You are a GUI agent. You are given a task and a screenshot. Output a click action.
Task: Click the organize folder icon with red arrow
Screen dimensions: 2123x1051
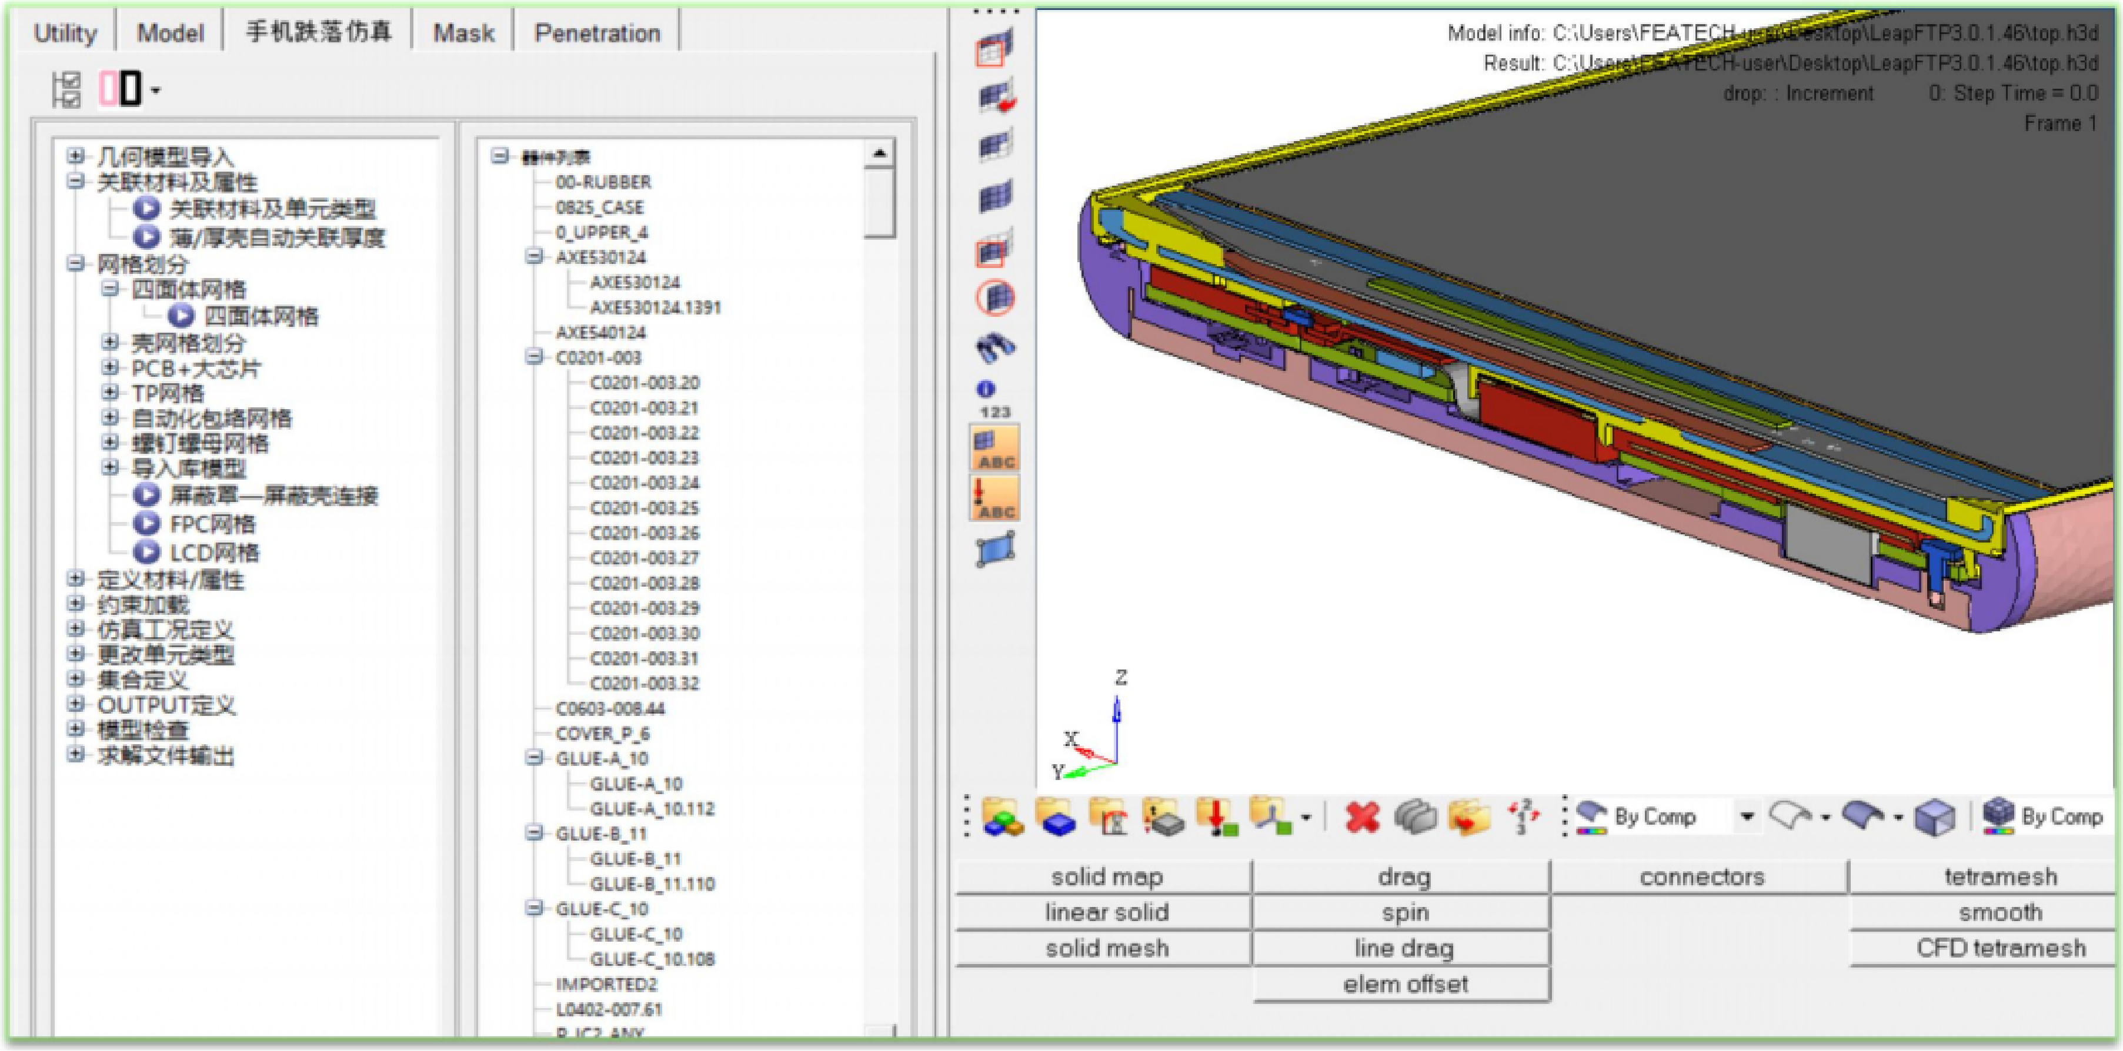pos(1470,817)
